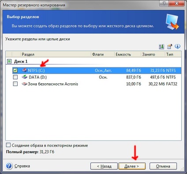Click the DATA (D:) drive icon
This screenshot has width=187, height=174.
click(x=25, y=77)
